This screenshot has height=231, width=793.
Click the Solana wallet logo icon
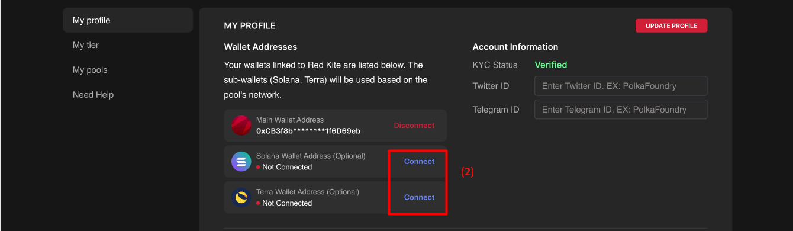[x=241, y=161]
